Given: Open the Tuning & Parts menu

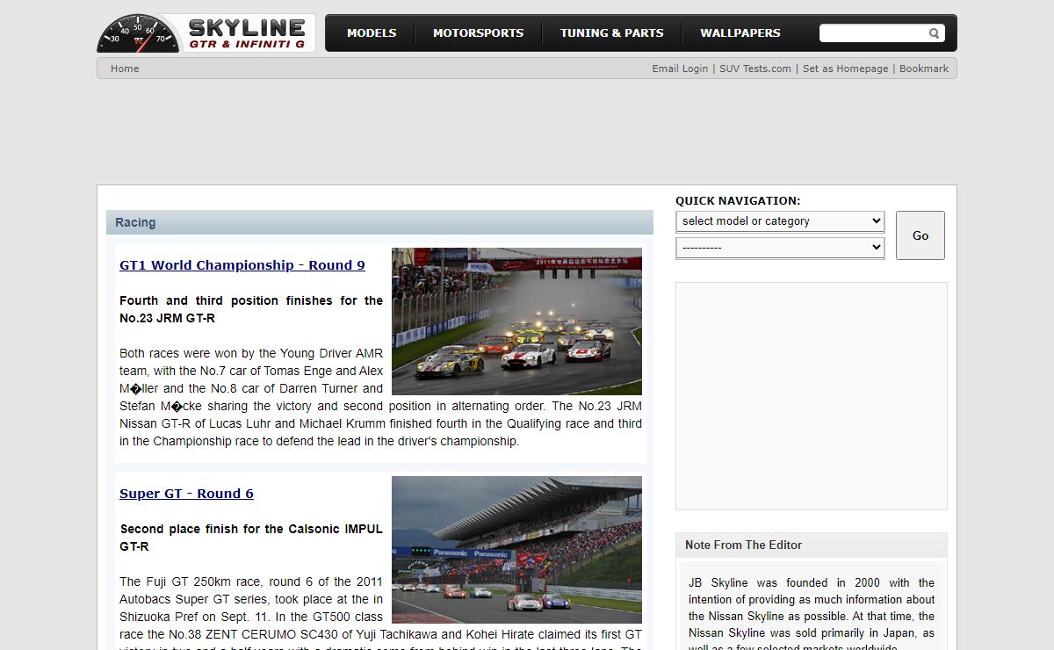Looking at the screenshot, I should click(x=612, y=33).
